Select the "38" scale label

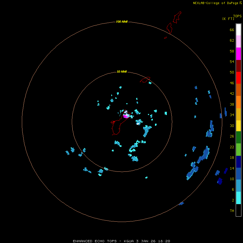232,104
